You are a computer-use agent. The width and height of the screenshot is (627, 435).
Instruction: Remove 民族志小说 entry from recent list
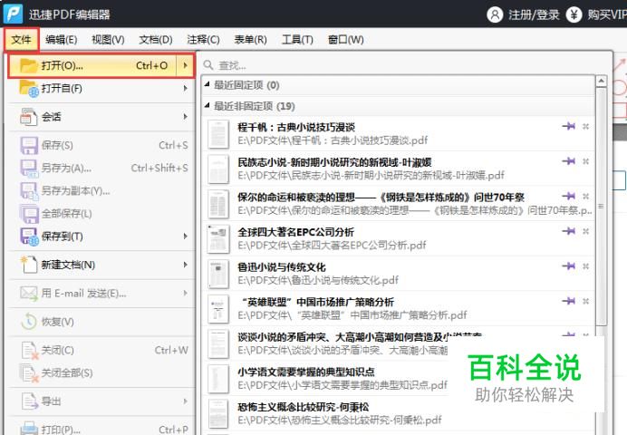point(586,161)
